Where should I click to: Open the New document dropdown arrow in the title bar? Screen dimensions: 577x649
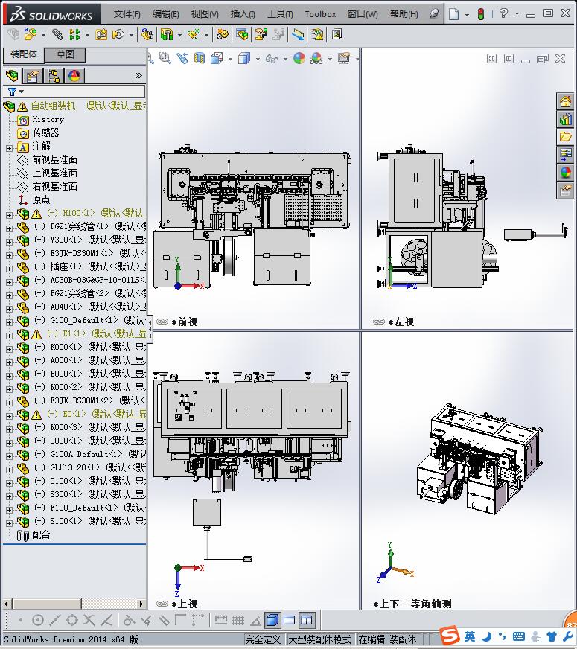[467, 14]
